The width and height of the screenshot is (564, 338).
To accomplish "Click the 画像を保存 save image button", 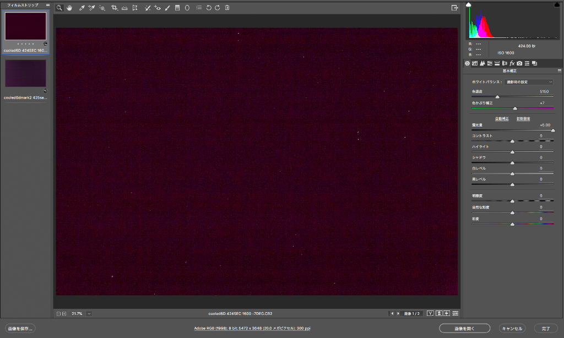I will point(20,328).
